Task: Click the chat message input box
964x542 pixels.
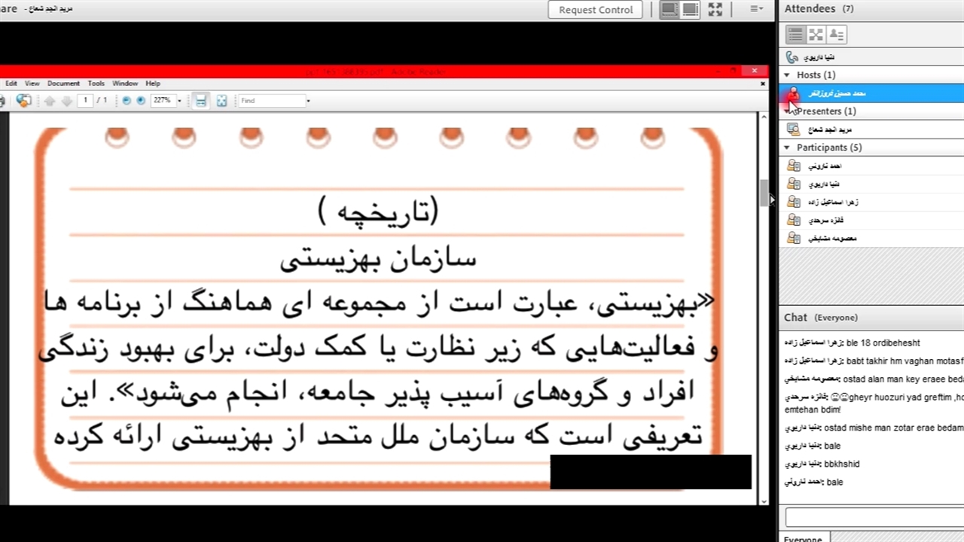Action: click(x=874, y=517)
